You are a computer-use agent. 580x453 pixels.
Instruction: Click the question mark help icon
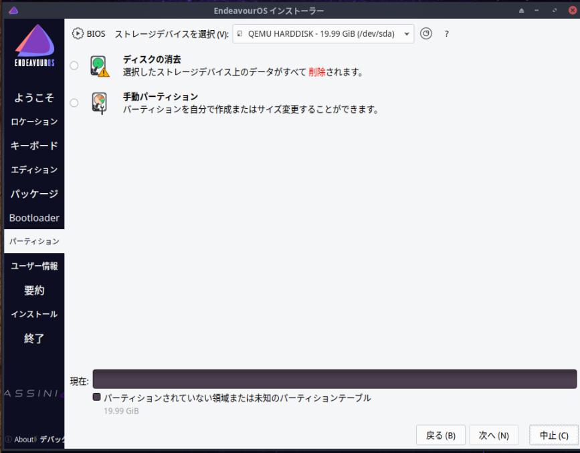tap(446, 34)
